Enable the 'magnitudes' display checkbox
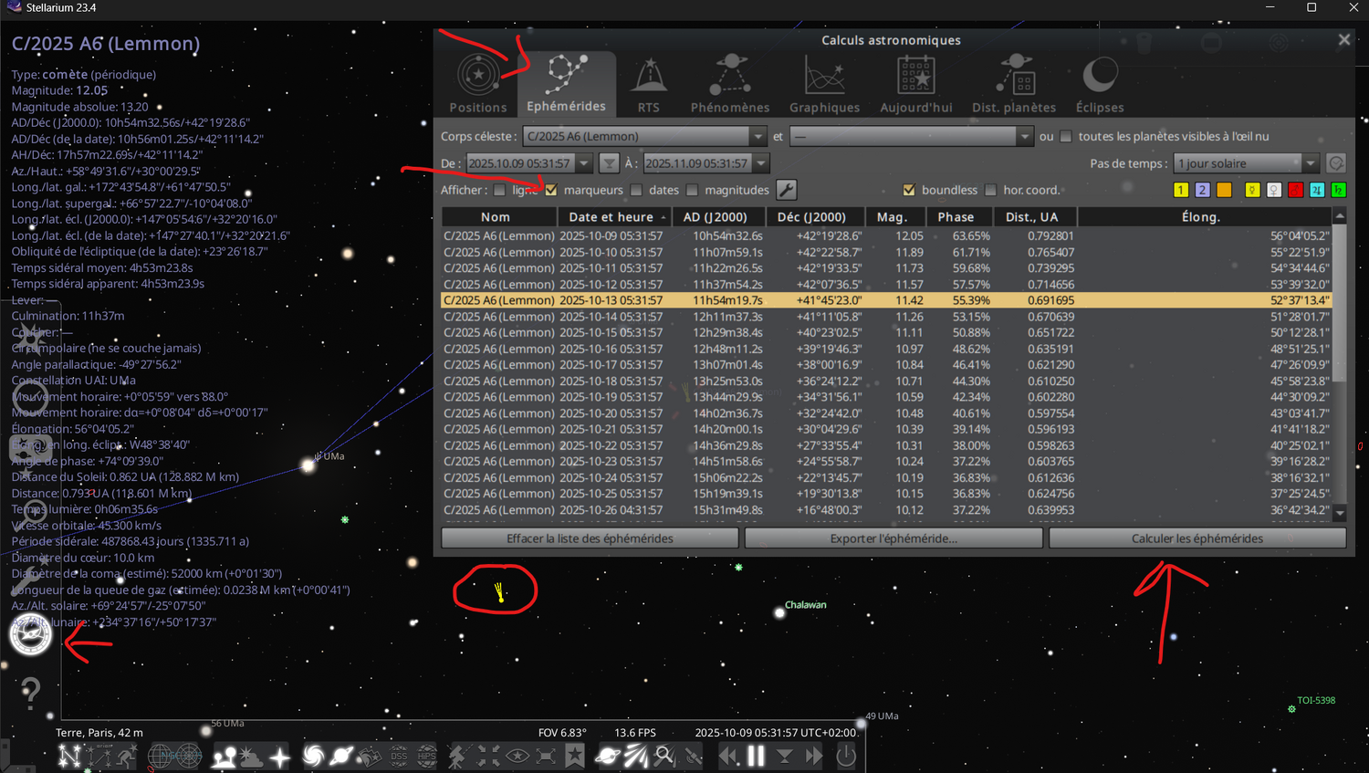1369x773 pixels. (x=692, y=190)
